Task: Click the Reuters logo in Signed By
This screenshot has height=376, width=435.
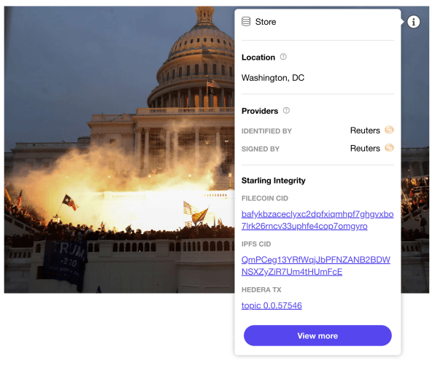Action: [389, 148]
